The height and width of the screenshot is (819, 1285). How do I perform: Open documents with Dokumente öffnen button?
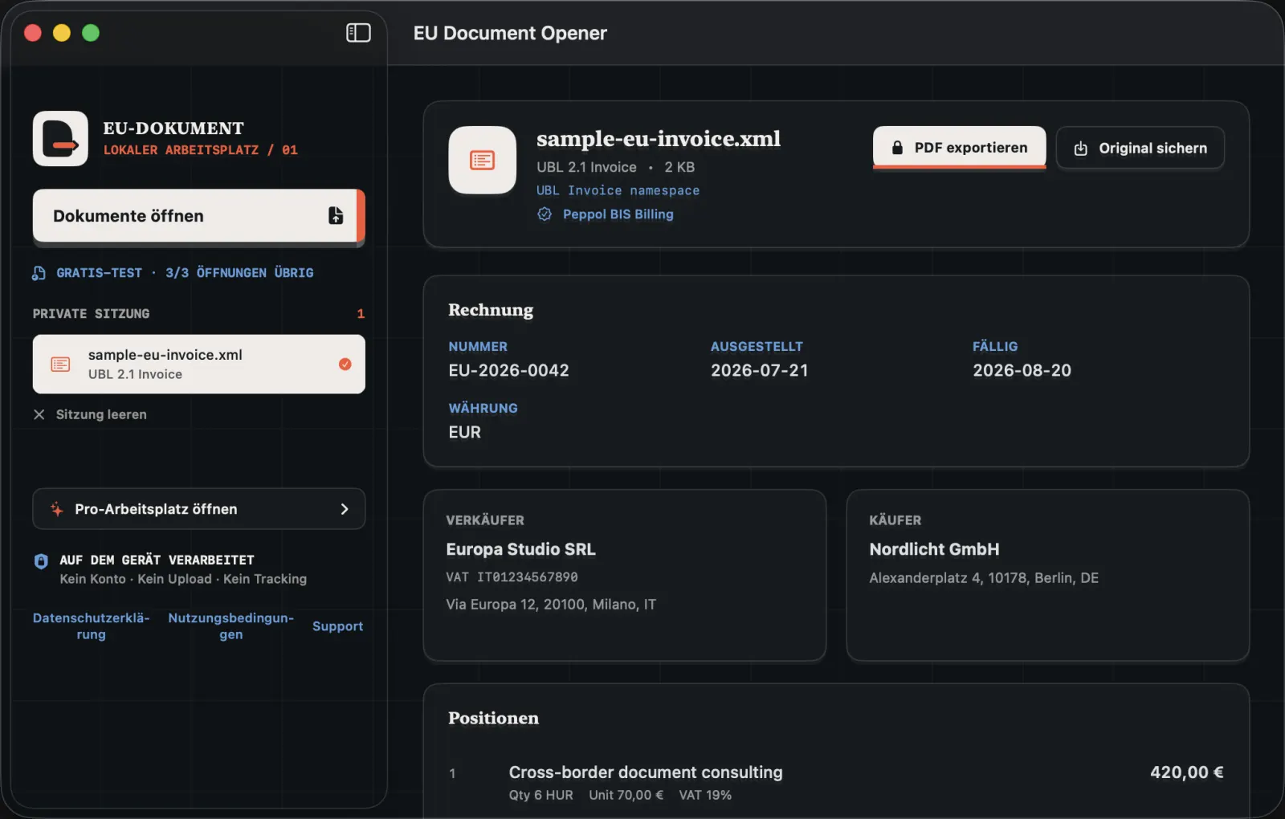[199, 216]
